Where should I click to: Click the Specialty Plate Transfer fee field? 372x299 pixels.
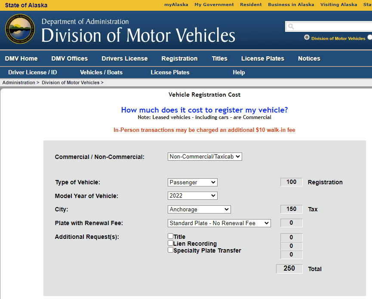pyautogui.click(x=291, y=254)
